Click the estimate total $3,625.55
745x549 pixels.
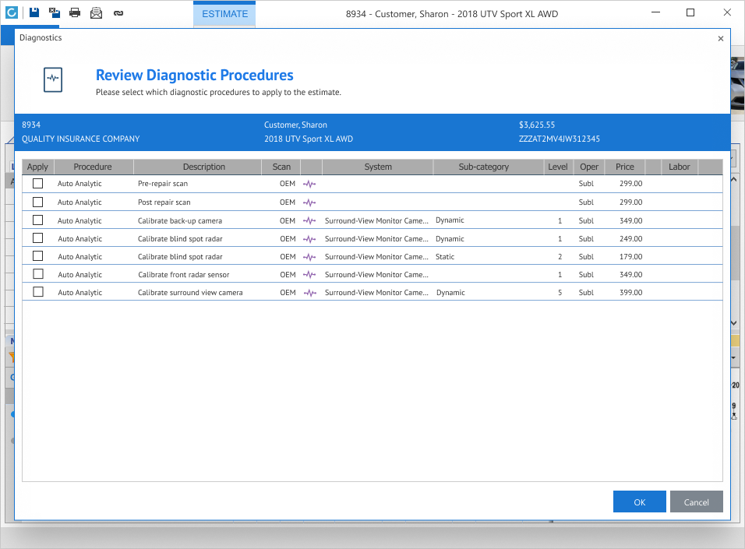pyautogui.click(x=536, y=125)
